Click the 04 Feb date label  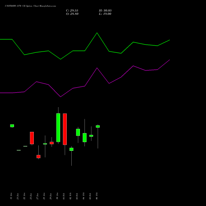84,196
